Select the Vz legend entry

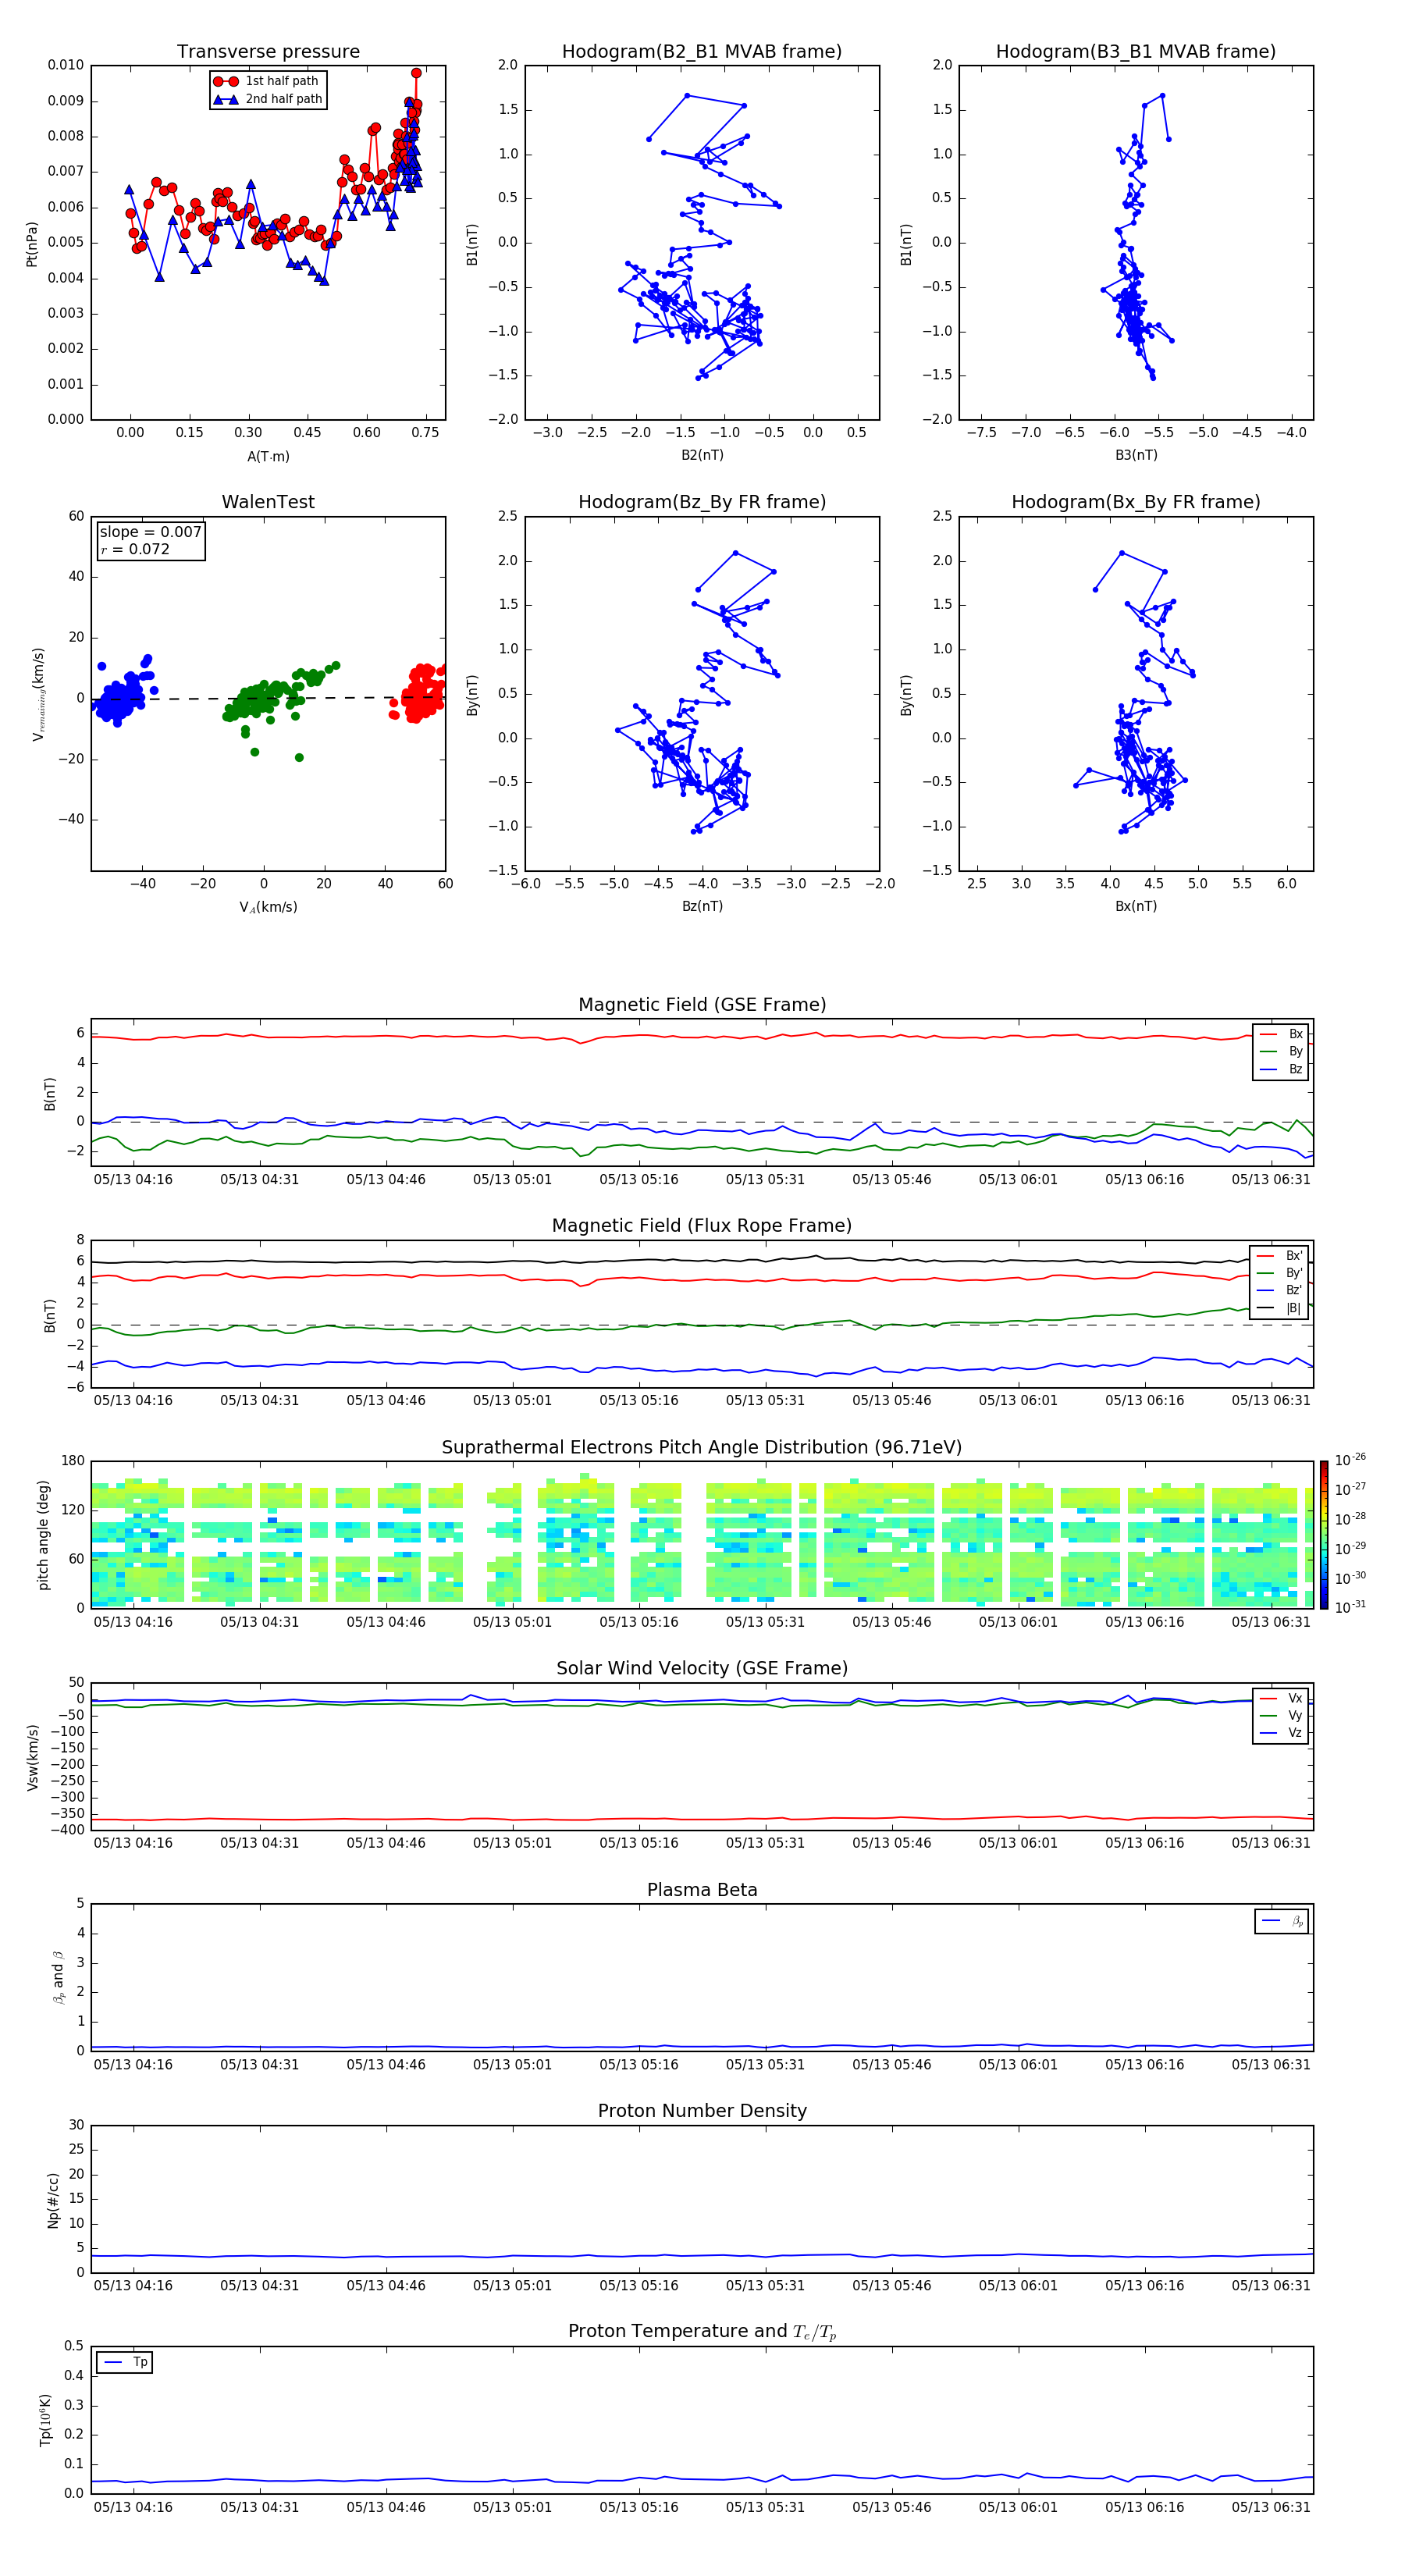pos(1281,1733)
